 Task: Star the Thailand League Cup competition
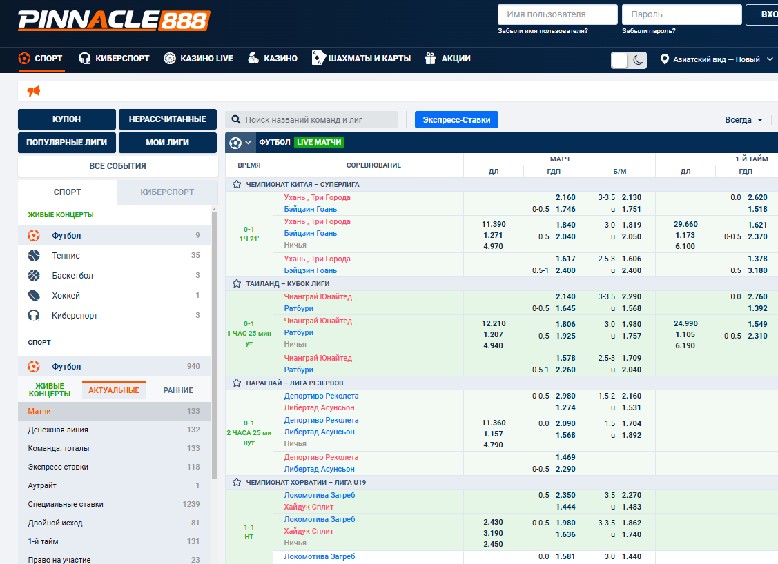coord(237,284)
